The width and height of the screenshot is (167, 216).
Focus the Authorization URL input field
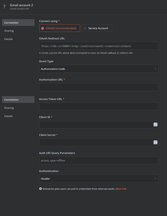99,87
